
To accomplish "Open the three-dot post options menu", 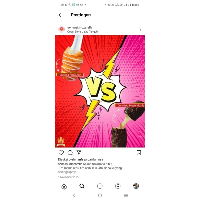I will coord(140,29).
